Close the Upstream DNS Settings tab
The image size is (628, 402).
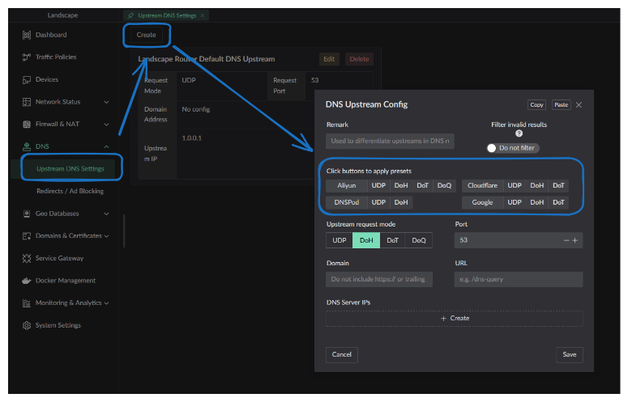coord(203,15)
